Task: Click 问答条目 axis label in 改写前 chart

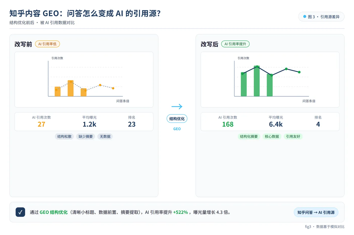Action: click(123, 101)
